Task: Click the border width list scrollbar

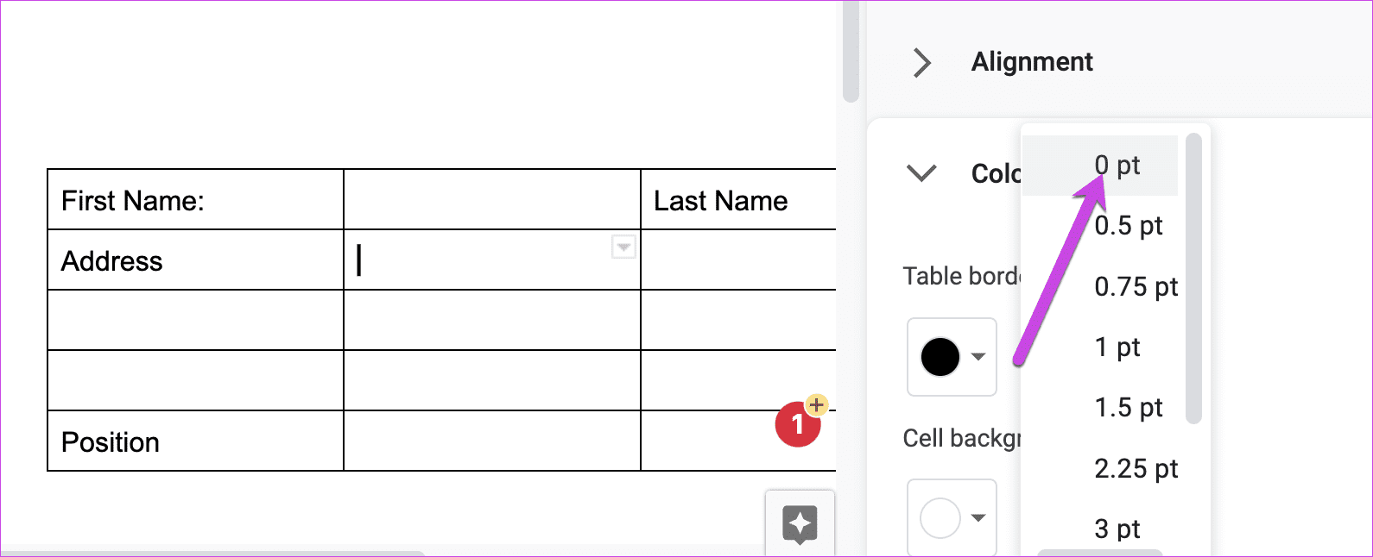Action: pyautogui.click(x=1193, y=278)
